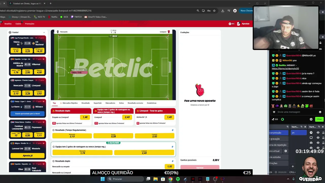Open the Windows Start menu
The height and width of the screenshot is (183, 325).
[103, 179]
